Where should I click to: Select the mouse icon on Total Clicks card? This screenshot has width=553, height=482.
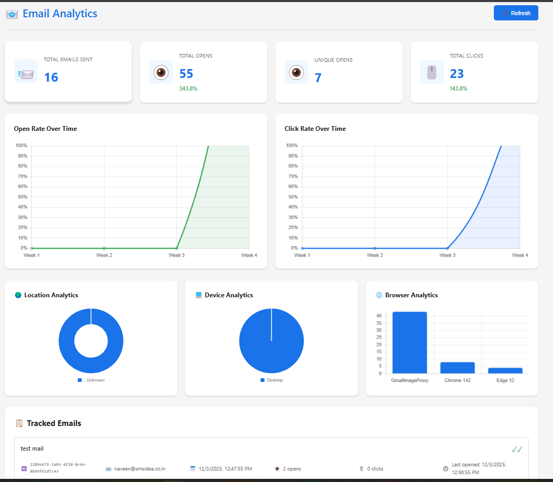click(x=432, y=72)
